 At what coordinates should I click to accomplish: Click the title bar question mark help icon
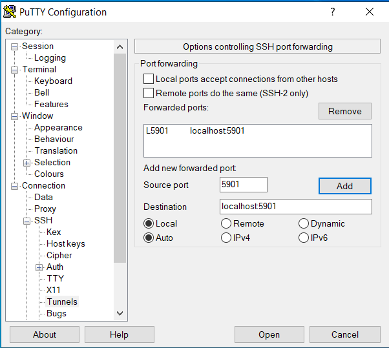(333, 12)
